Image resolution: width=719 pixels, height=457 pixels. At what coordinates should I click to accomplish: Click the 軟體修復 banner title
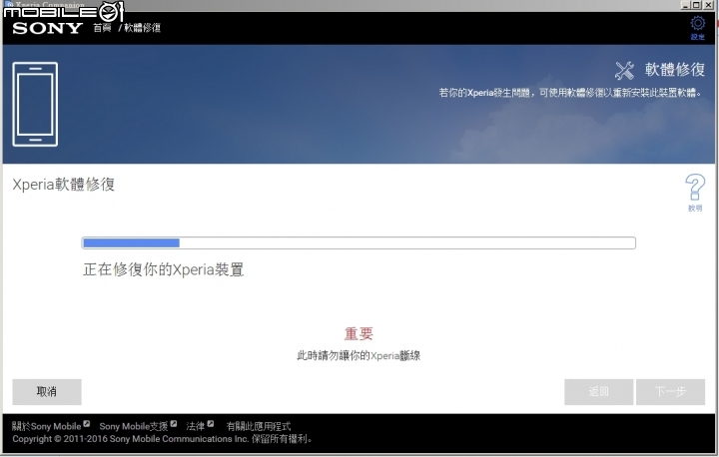674,70
